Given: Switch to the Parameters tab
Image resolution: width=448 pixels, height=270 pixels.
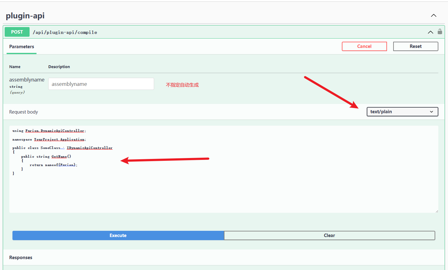Looking at the screenshot, I should click(21, 47).
